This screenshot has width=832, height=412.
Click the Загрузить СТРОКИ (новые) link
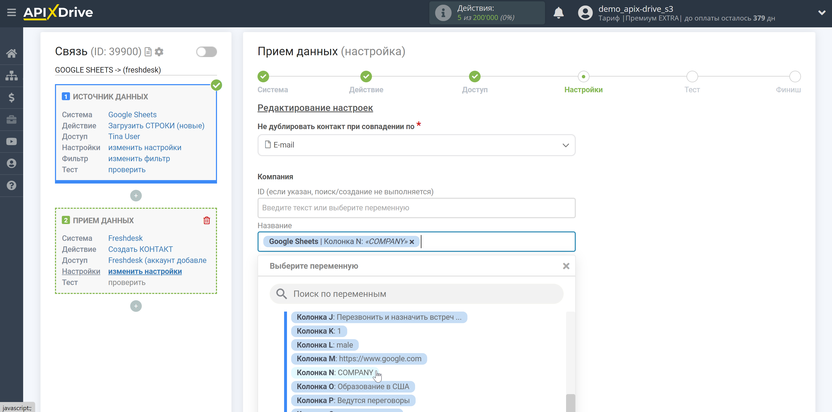click(156, 126)
